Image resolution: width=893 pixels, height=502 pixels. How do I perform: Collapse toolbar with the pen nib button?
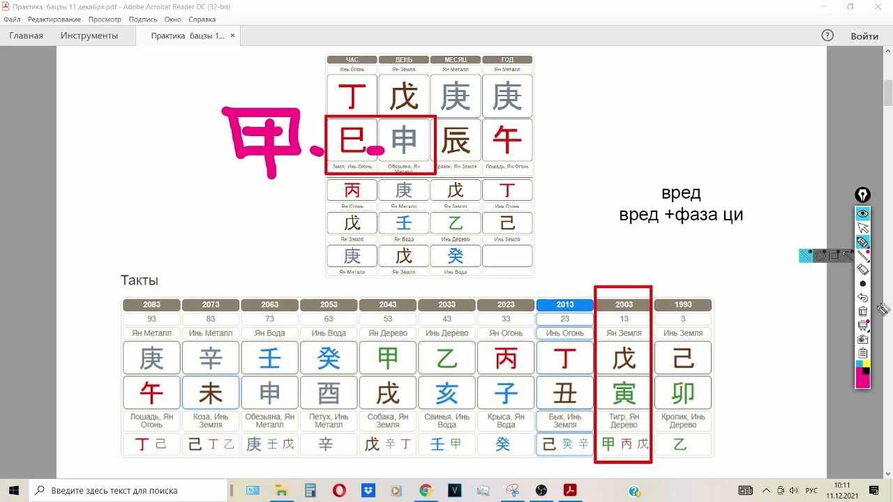pyautogui.click(x=863, y=195)
